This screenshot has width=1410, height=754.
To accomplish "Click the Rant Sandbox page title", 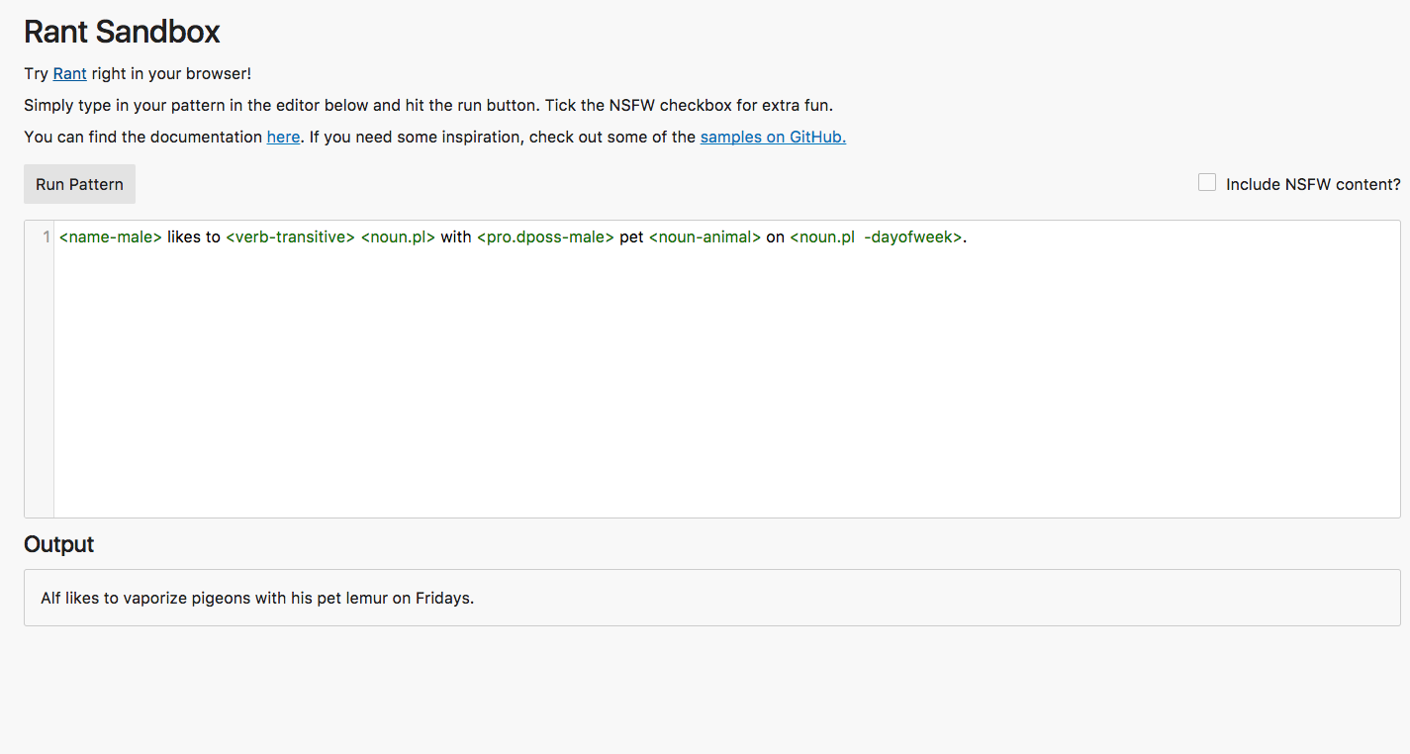I will pos(122,32).
